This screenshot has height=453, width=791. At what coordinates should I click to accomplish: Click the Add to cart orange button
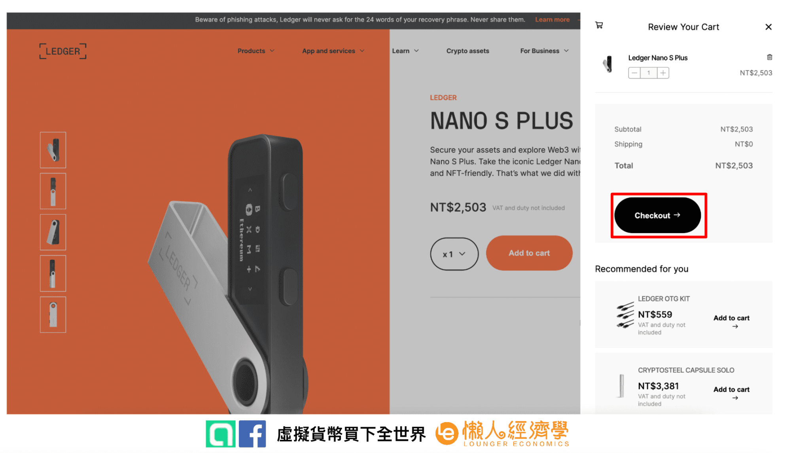coord(529,252)
